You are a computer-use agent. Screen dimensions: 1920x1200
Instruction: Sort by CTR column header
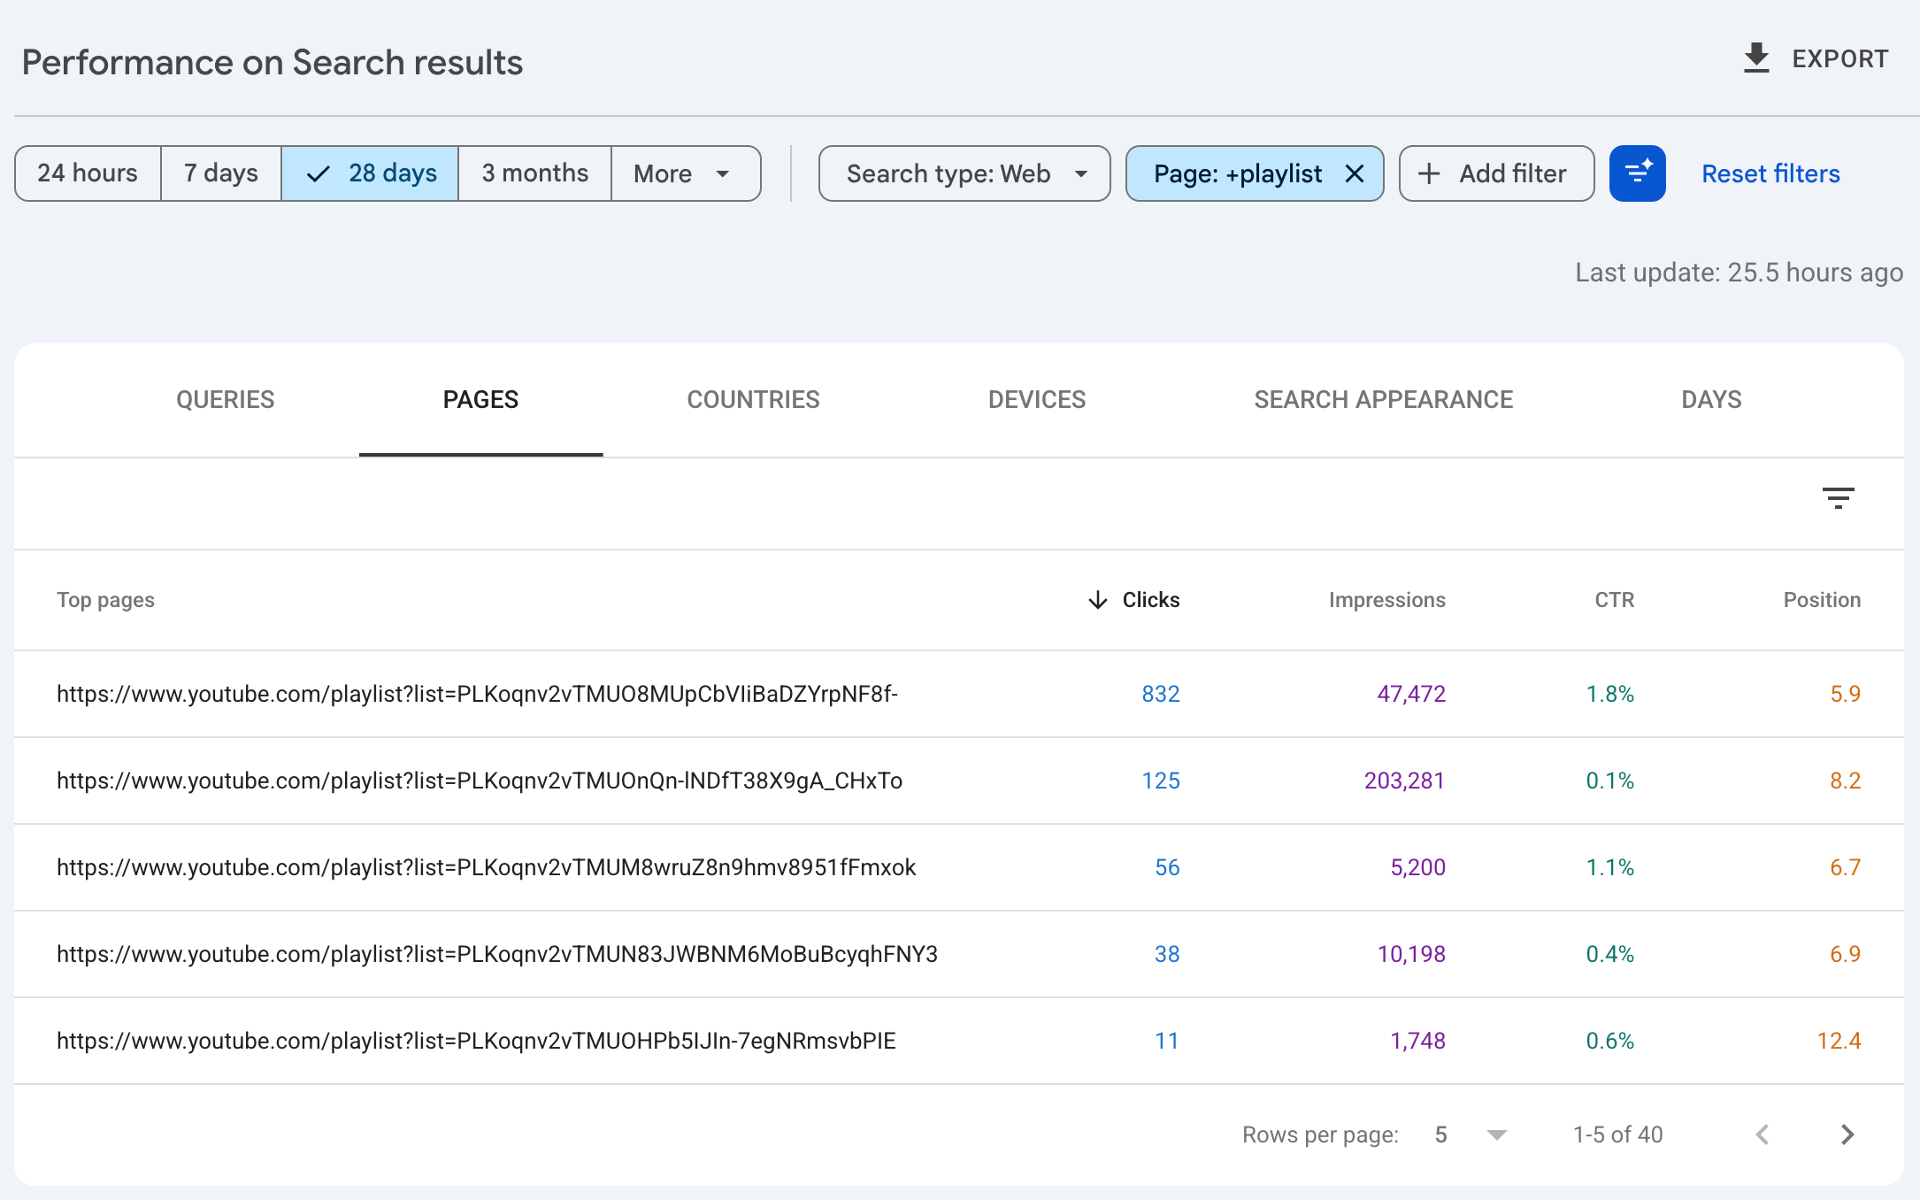coord(1614,600)
